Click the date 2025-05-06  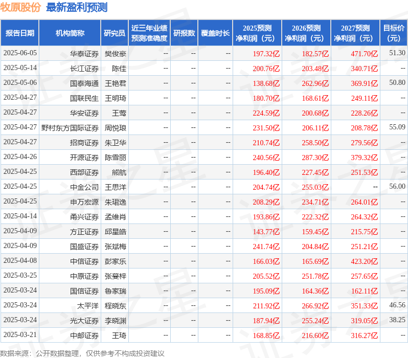tap(20, 82)
